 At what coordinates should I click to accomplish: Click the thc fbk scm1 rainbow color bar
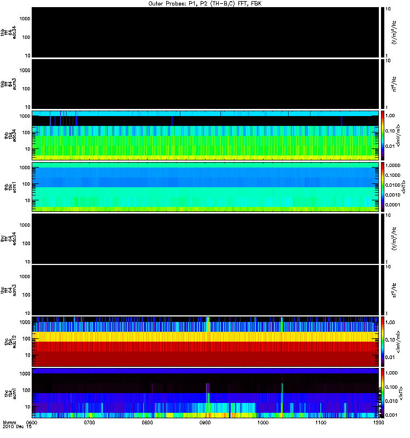tap(383, 393)
